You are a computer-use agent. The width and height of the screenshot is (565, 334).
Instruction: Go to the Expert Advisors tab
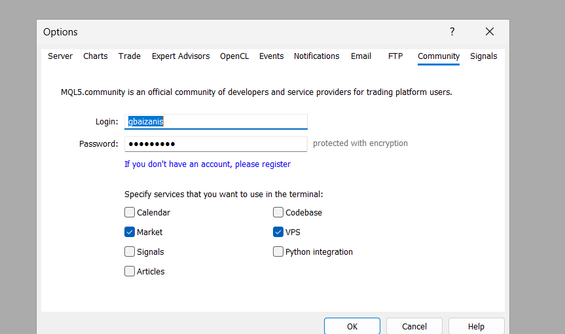[181, 56]
